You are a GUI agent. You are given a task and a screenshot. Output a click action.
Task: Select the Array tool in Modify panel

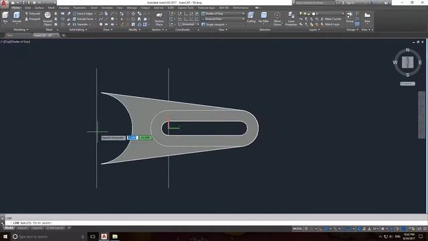145,24
